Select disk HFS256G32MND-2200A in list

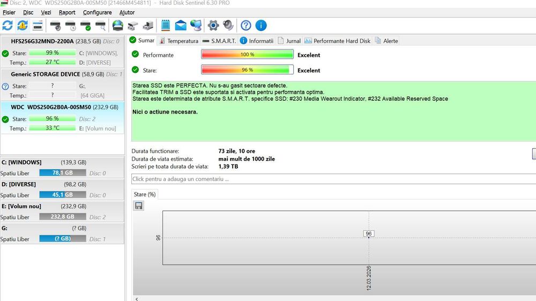[62, 51]
